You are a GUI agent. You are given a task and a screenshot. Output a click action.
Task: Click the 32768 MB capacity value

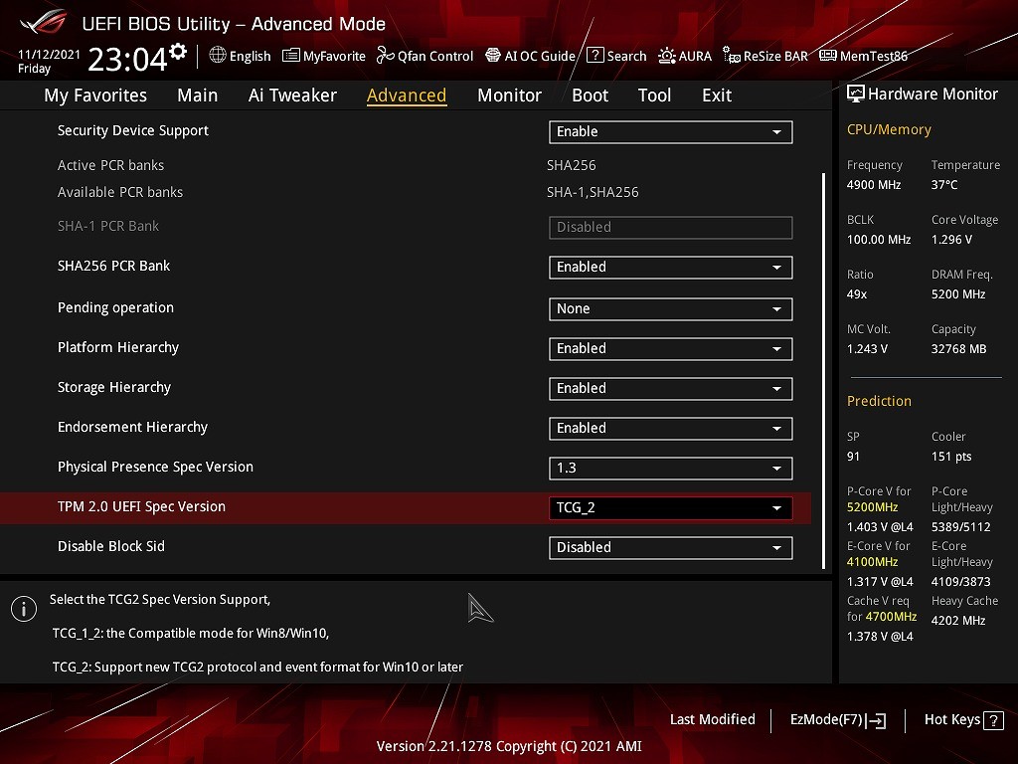959,349
